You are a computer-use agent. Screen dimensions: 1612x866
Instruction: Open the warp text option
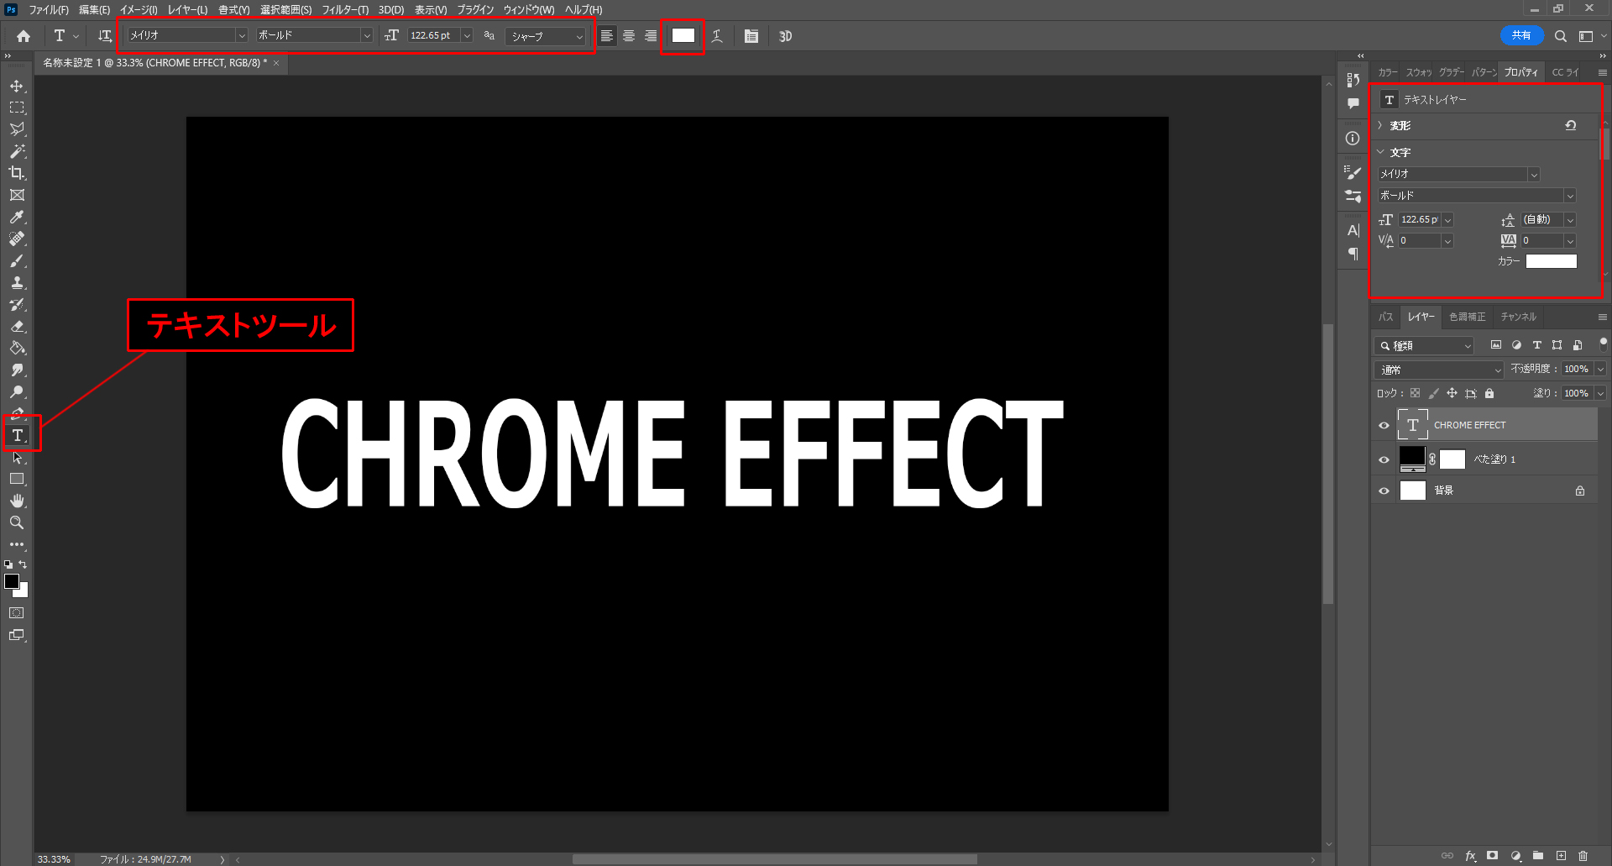pyautogui.click(x=717, y=36)
